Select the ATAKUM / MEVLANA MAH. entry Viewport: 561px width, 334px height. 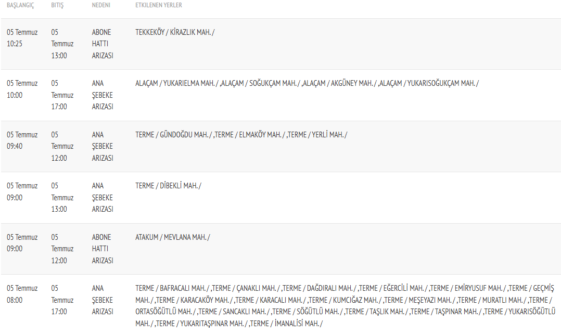coord(172,237)
